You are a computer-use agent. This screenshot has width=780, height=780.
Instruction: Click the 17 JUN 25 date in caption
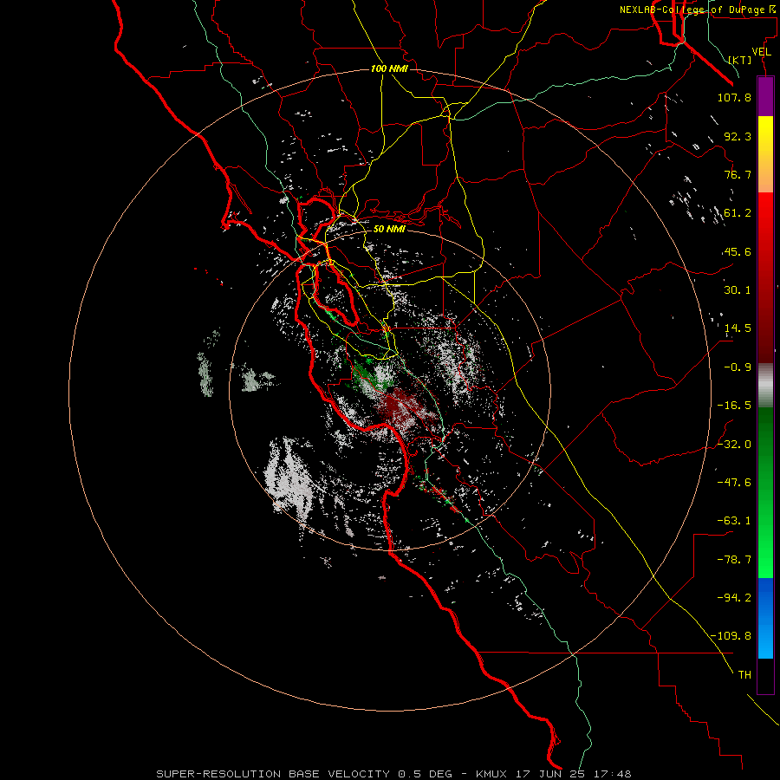point(549,774)
